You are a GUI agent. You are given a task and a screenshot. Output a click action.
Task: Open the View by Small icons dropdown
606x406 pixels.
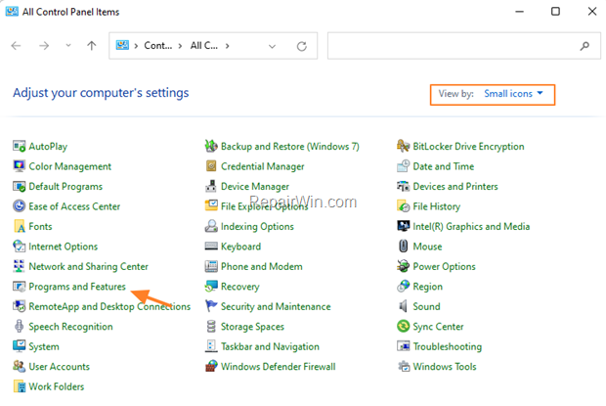(513, 94)
